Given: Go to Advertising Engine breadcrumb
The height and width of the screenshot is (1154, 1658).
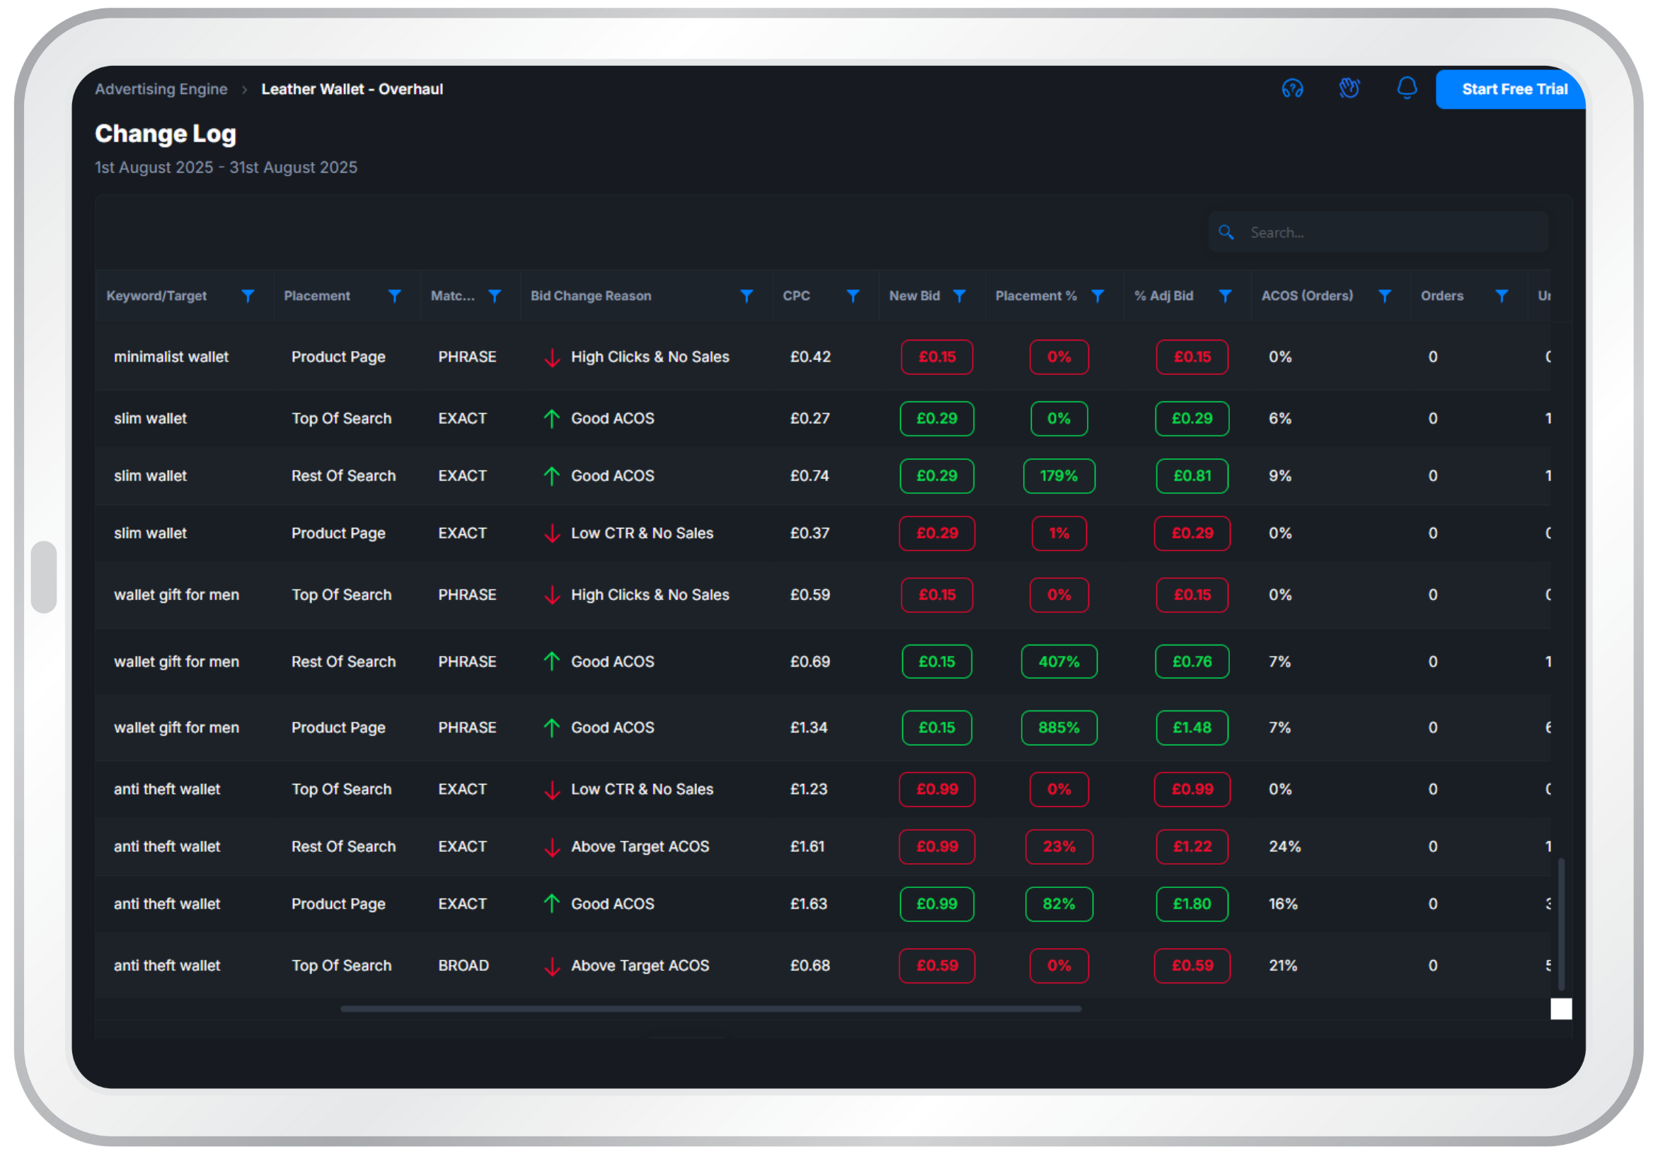Looking at the screenshot, I should 161,89.
